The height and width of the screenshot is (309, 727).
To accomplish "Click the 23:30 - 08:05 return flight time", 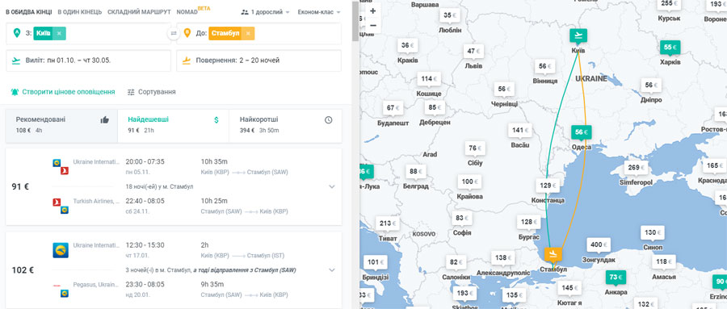I will (x=145, y=284).
